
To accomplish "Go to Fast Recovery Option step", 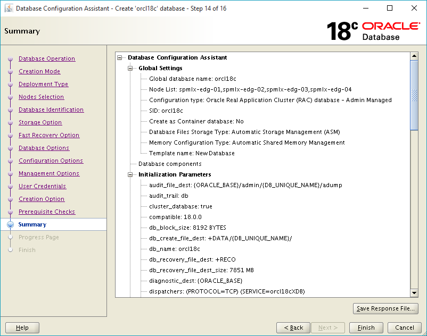I will tap(49, 136).
